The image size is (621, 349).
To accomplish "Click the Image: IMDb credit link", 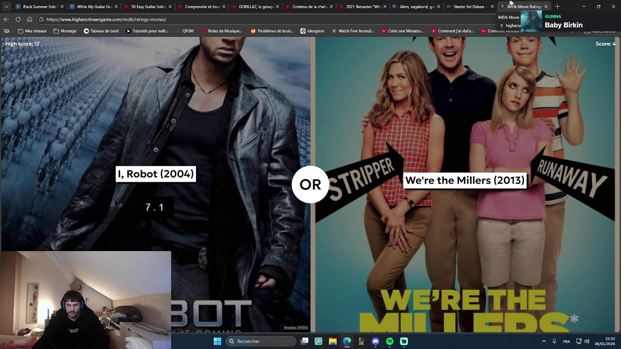I will (296, 328).
